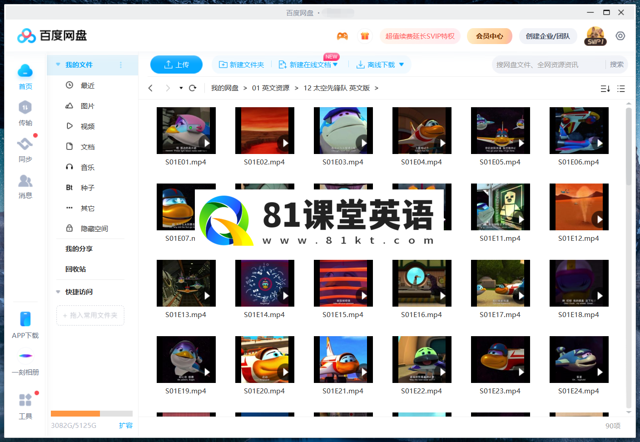Open the settings gear in header

tap(620, 36)
